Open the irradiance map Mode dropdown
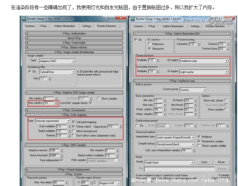Viewport: 238px width, 186px height. click(169, 163)
